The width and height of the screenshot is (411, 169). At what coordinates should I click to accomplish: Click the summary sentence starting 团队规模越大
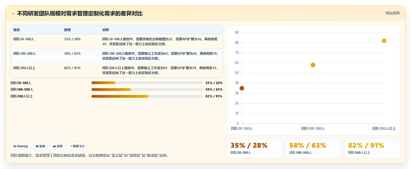90,156
